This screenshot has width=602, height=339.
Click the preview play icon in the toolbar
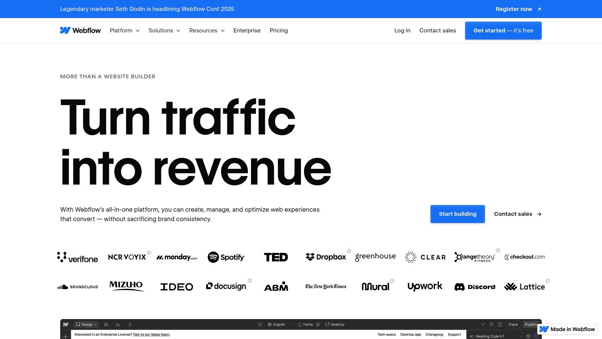(x=130, y=324)
